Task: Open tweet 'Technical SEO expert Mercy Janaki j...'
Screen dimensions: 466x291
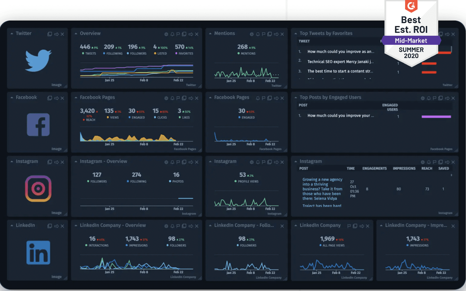Action: click(340, 62)
